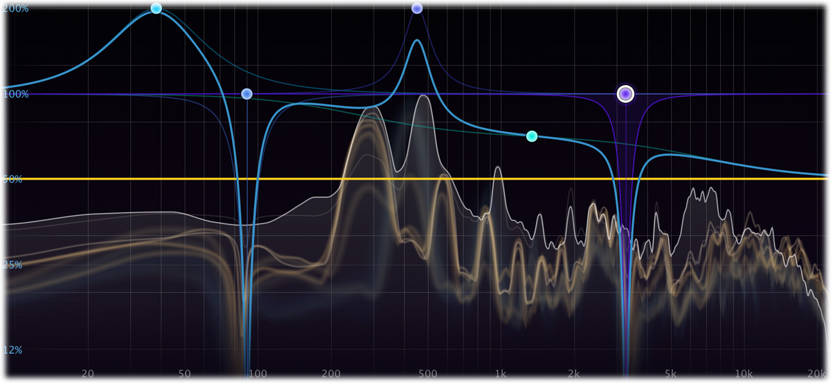Click the 20 Hz frequency axis label
The height and width of the screenshot is (383, 831).
[87, 373]
